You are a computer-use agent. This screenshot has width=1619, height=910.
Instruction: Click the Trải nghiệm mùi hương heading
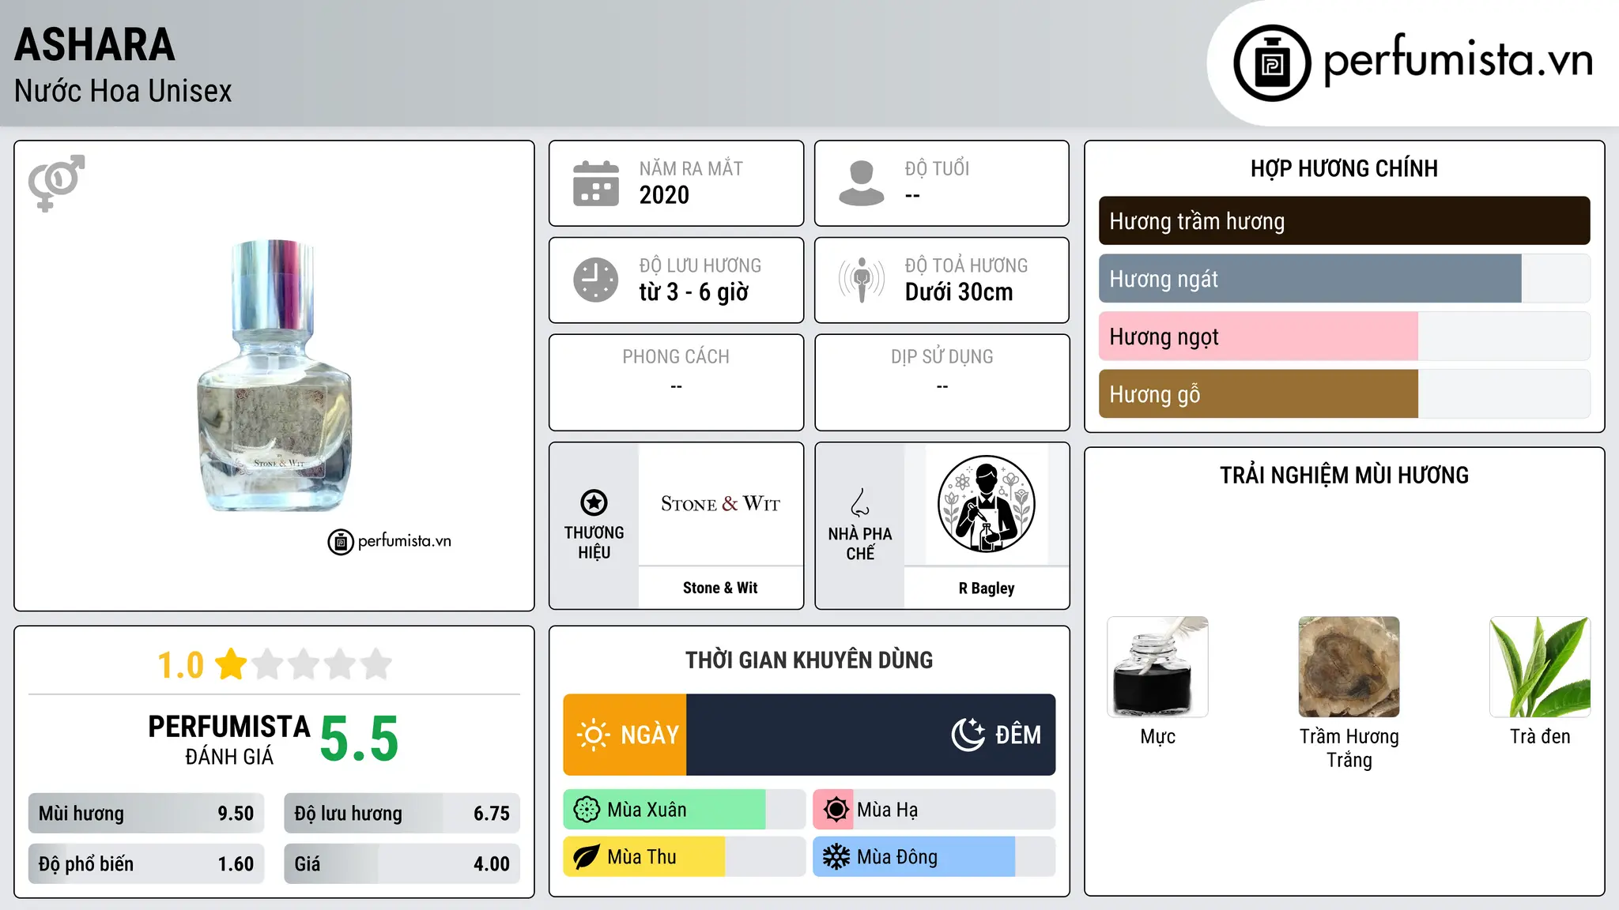click(x=1344, y=475)
